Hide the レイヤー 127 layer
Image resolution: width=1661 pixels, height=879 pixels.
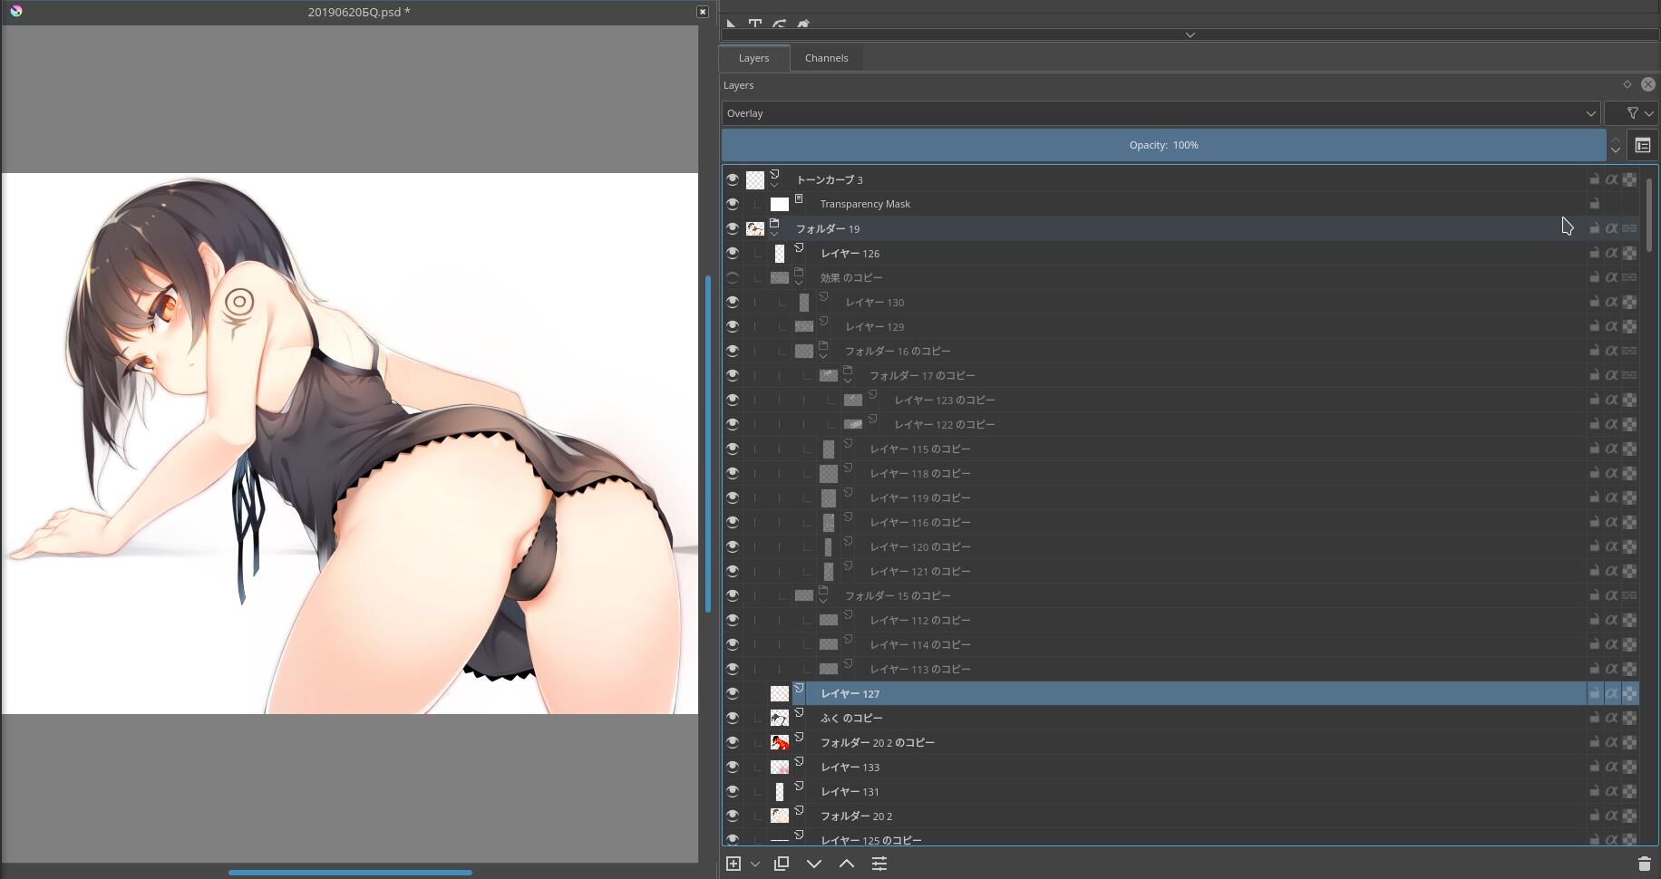click(733, 693)
